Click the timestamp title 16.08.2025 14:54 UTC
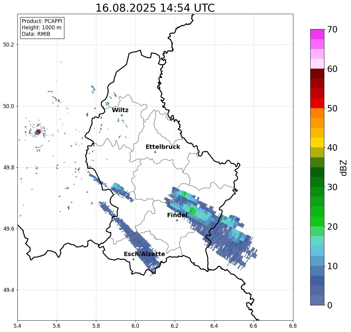The image size is (351, 332). [155, 8]
